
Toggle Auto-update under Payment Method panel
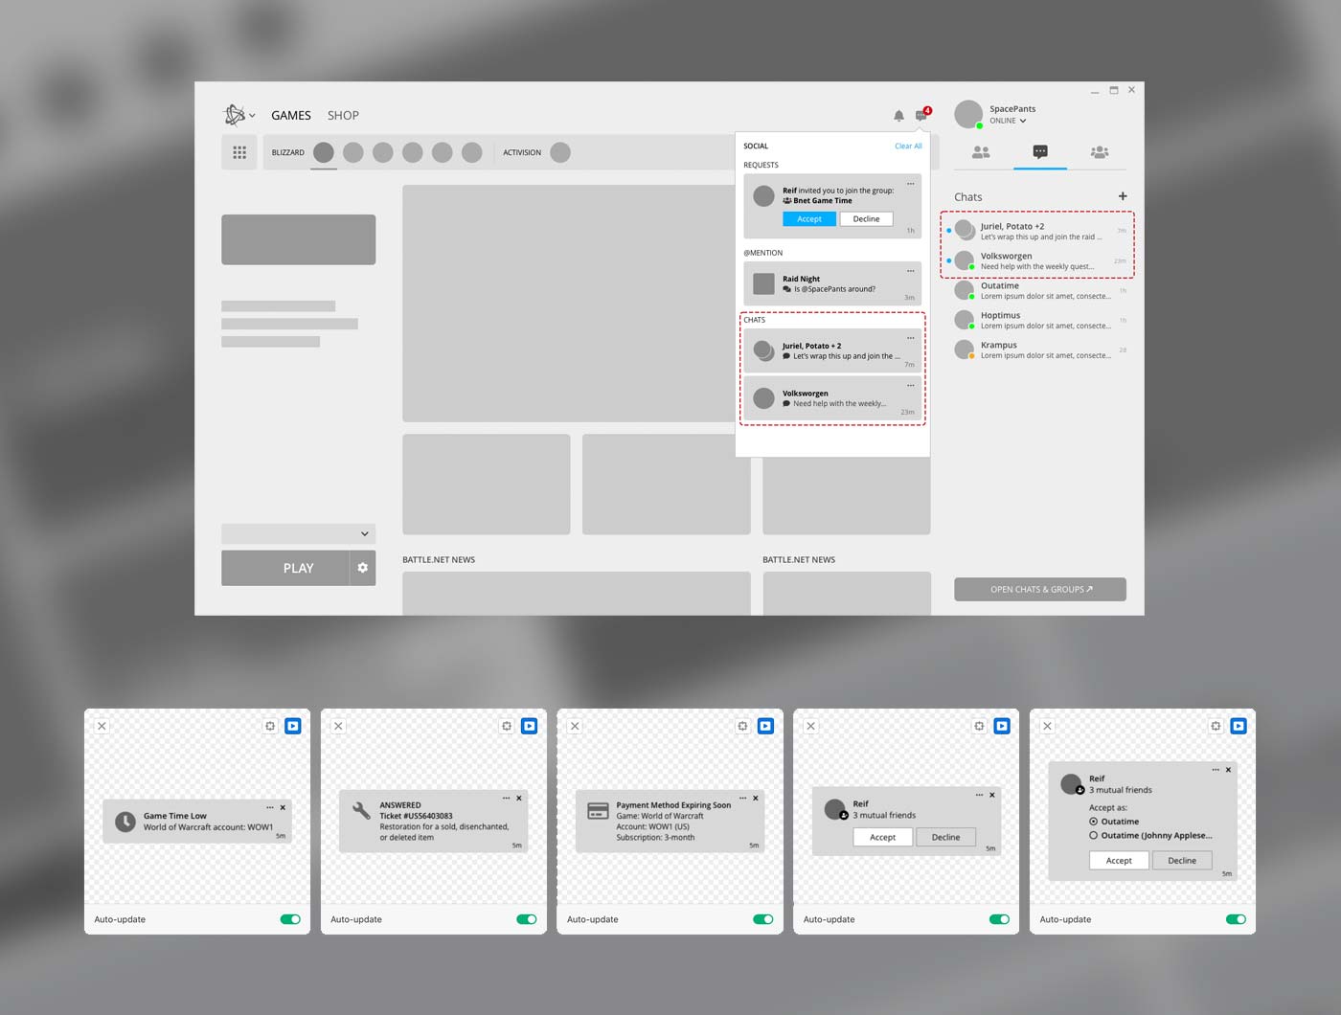point(763,919)
